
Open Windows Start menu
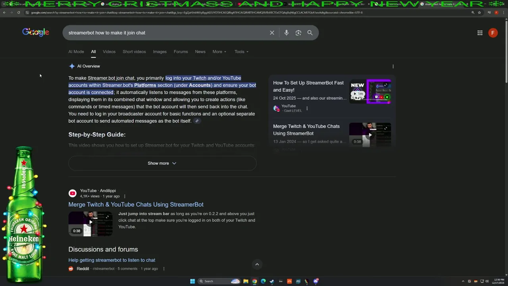click(192, 281)
